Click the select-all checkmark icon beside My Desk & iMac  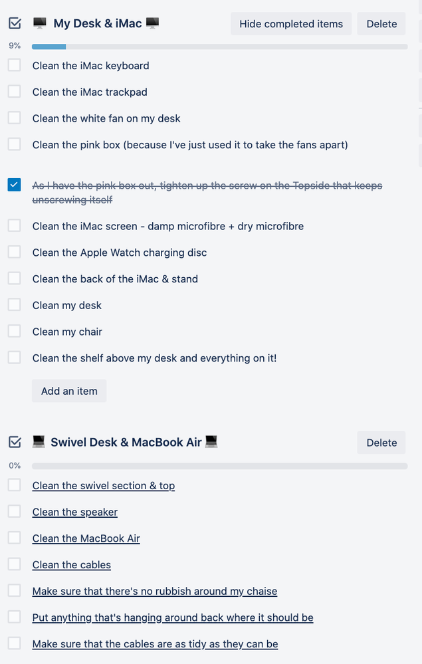[x=14, y=22]
